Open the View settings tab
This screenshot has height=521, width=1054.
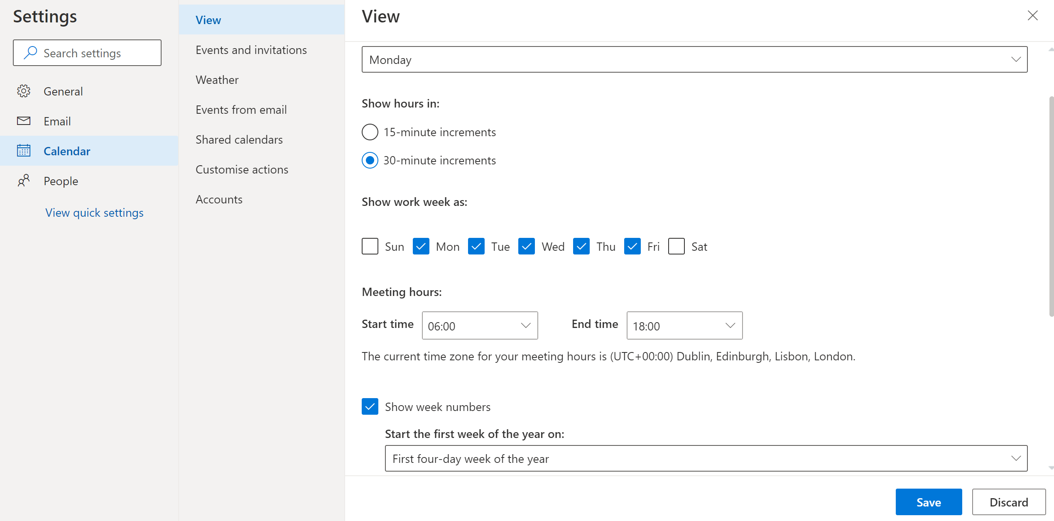coord(208,19)
